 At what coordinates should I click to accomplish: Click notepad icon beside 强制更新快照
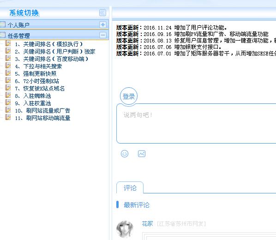8,73
